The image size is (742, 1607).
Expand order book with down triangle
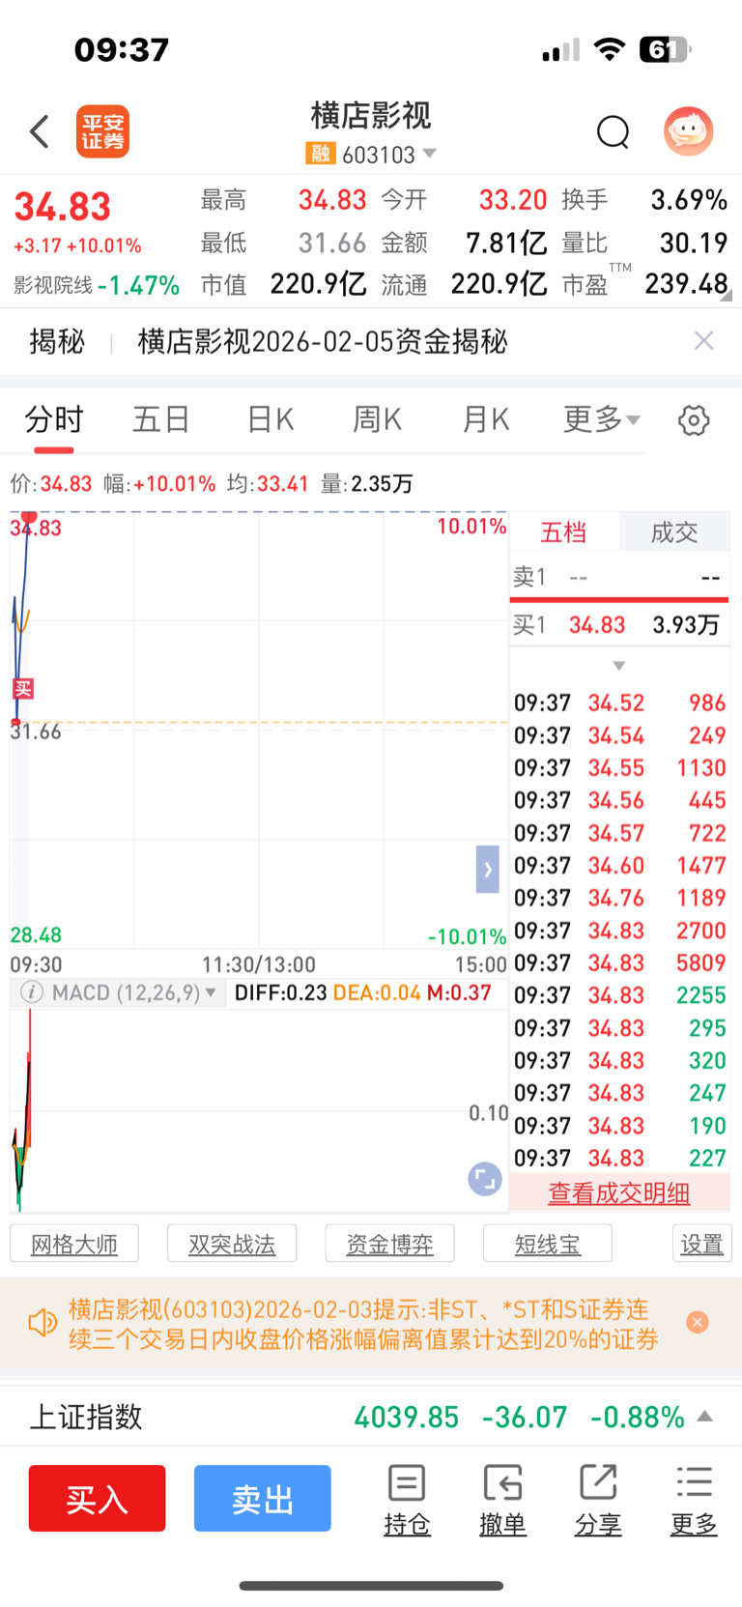click(x=619, y=666)
